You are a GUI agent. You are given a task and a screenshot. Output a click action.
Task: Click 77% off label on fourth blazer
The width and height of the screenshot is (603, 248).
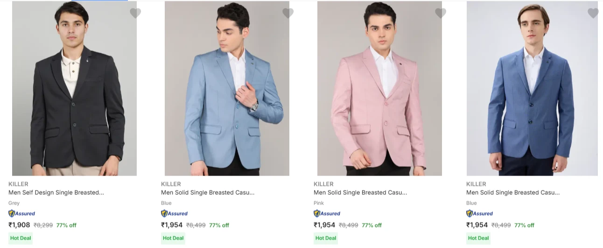coord(524,225)
